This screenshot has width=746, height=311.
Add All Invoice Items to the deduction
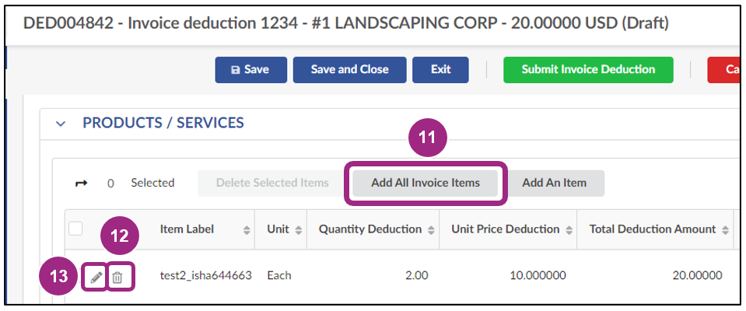[425, 183]
